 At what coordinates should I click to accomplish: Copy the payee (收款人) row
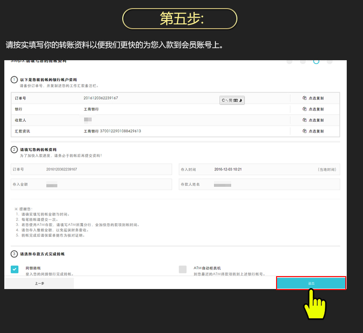coord(313,120)
